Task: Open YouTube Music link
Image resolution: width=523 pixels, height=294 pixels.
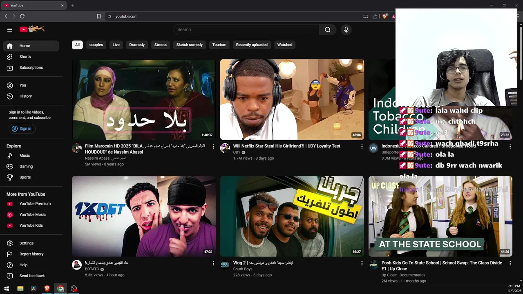Action: coord(31,214)
